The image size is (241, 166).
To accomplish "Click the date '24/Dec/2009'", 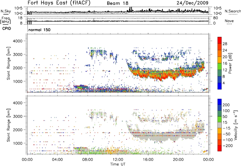I will click(x=192, y=3).
